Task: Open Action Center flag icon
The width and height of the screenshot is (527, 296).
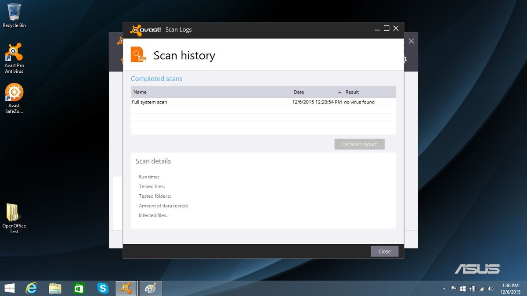Action: [x=454, y=289]
